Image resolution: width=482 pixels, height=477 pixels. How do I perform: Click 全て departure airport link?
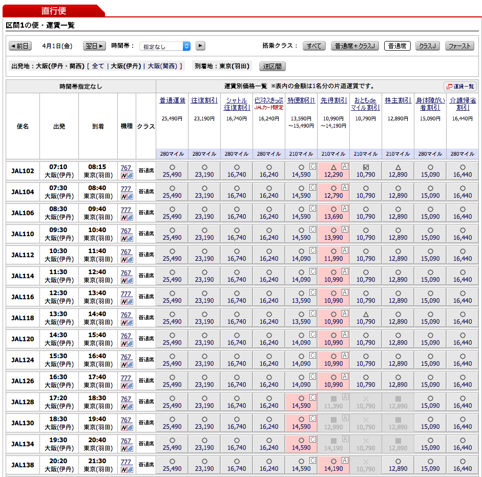[98, 66]
